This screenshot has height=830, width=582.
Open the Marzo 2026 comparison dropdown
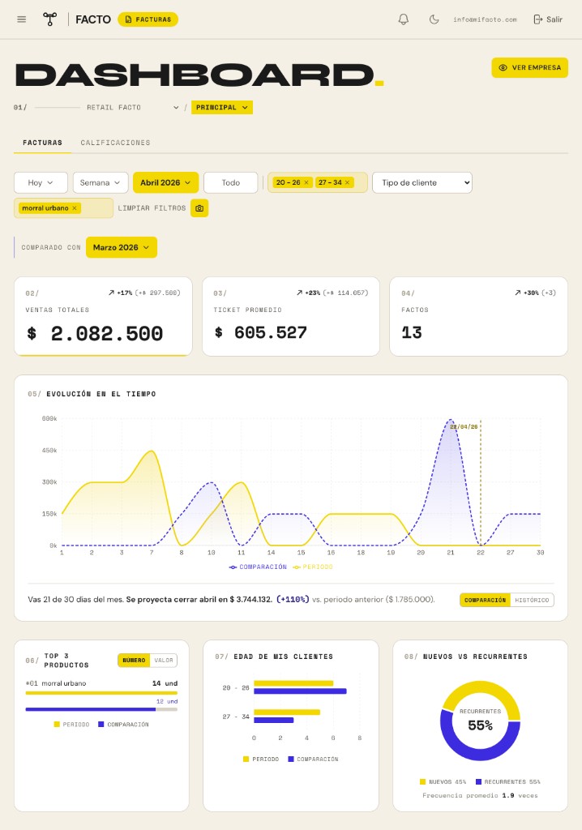click(122, 247)
